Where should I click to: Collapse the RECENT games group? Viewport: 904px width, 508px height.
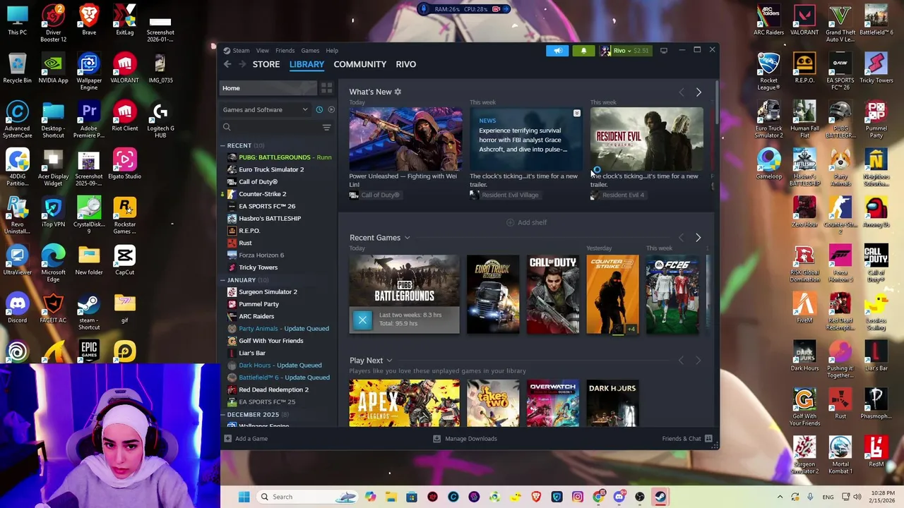pos(223,145)
